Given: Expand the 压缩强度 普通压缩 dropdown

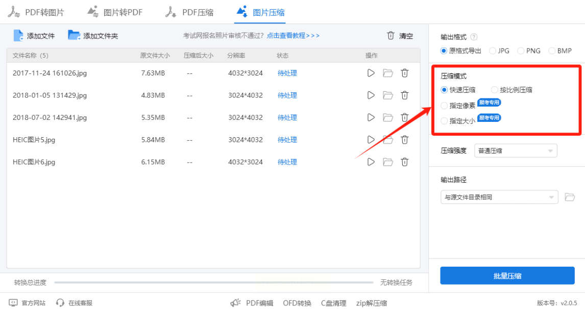Looking at the screenshot, I should pos(516,150).
